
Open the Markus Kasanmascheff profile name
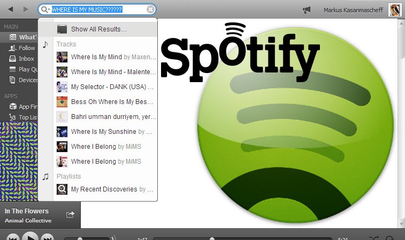[353, 10]
